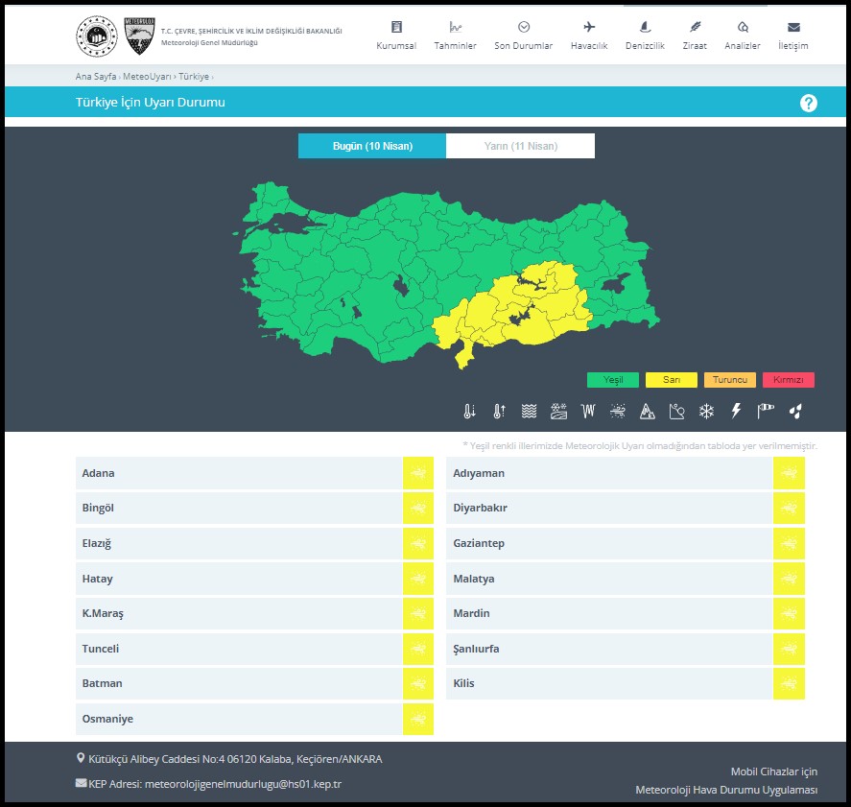Open the Havacılık menu

coord(589,36)
